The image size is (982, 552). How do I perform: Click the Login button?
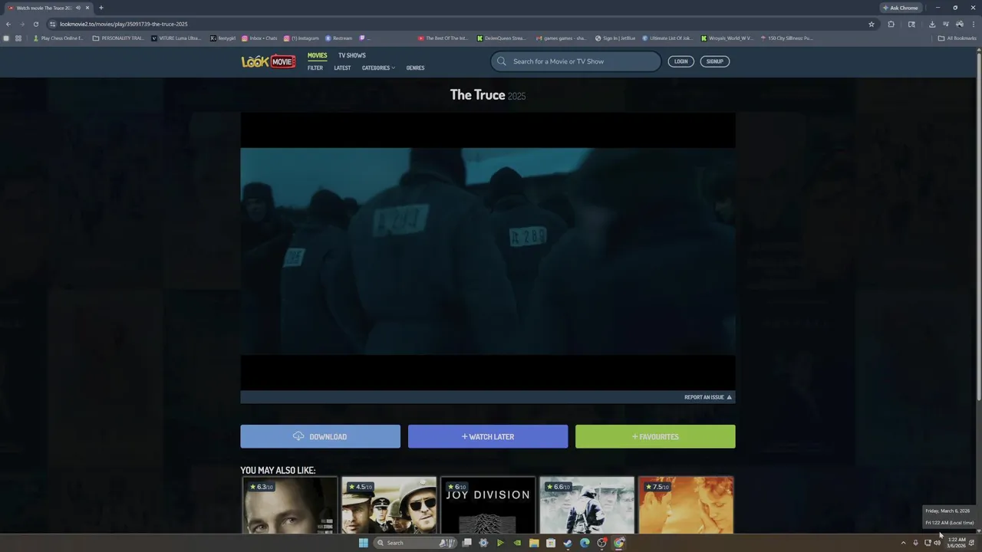click(680, 61)
